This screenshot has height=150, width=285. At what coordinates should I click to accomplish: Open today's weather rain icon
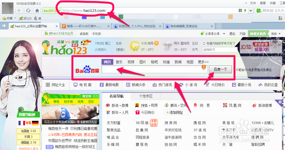click(x=135, y=46)
